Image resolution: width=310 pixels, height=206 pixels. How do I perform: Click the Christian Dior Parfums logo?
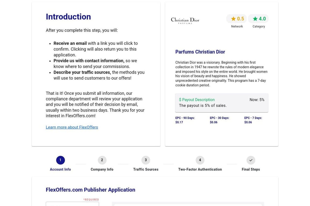pyautogui.click(x=185, y=20)
